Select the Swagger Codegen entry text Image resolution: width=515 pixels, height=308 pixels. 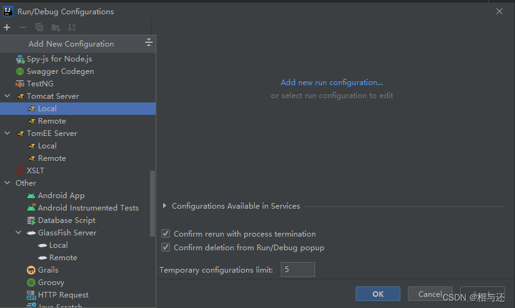[x=60, y=71]
